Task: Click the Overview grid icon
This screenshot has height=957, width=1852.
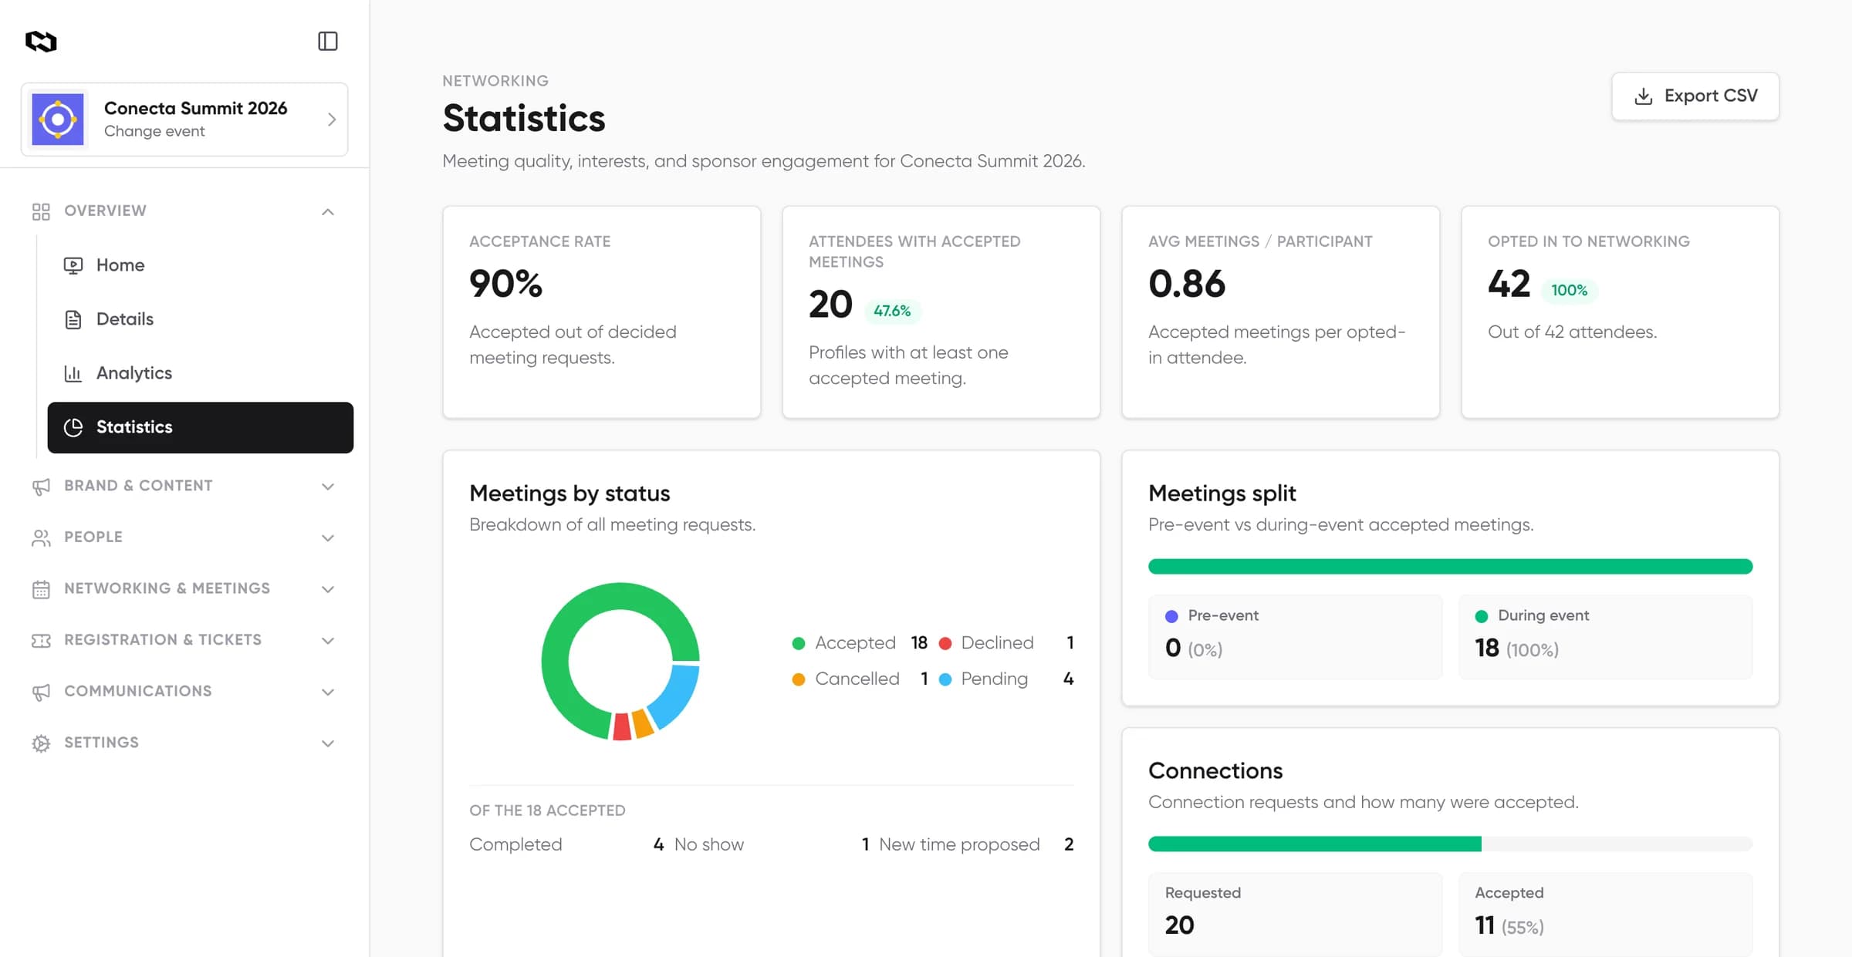Action: click(x=41, y=211)
